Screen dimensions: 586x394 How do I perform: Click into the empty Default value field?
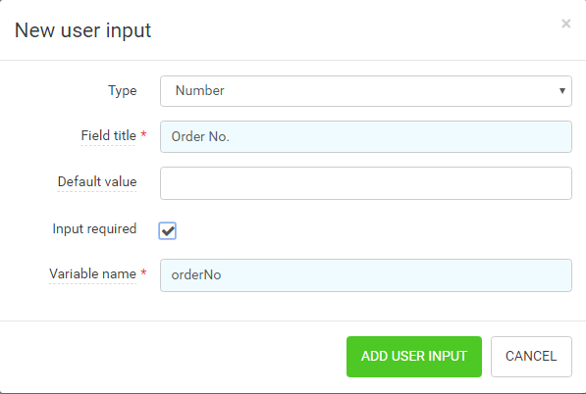pos(366,183)
